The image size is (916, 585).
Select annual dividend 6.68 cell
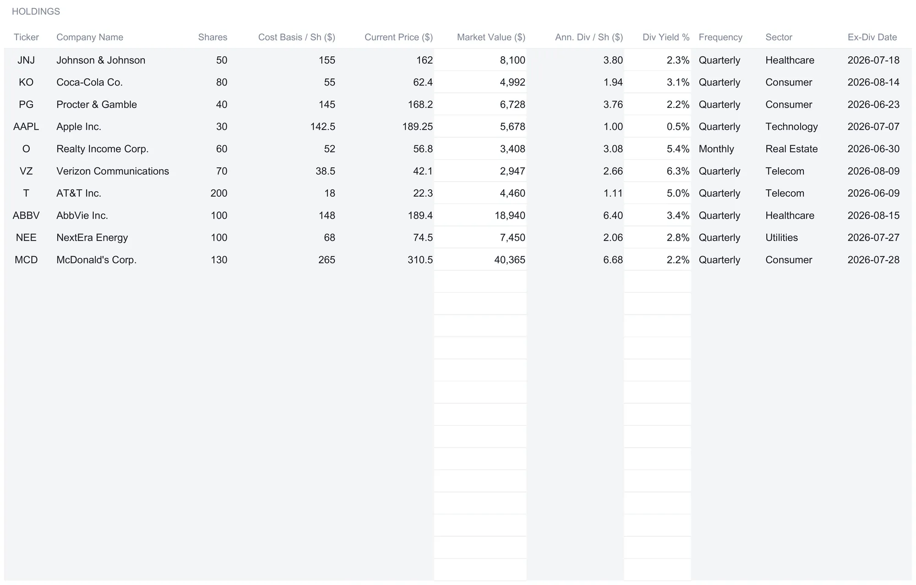pyautogui.click(x=576, y=260)
